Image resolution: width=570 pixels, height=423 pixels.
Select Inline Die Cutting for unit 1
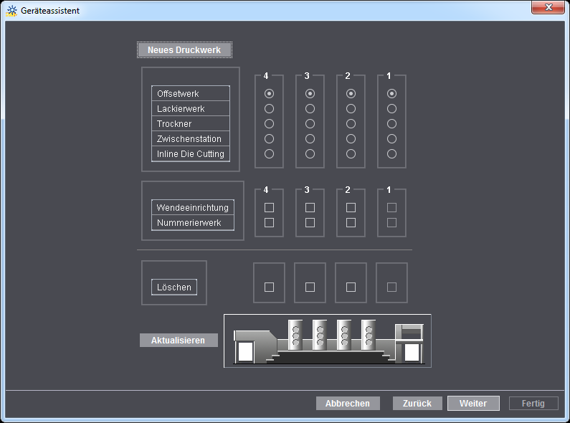pyautogui.click(x=392, y=154)
